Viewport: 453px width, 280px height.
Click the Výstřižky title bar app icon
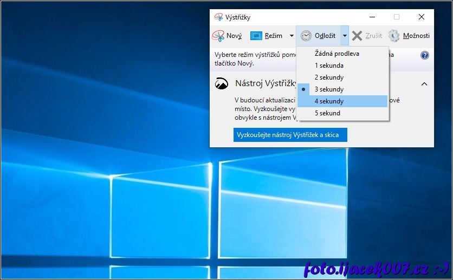coord(218,17)
